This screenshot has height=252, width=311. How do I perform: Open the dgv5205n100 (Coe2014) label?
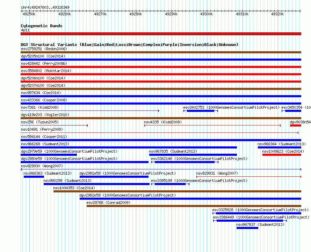(x=43, y=56)
